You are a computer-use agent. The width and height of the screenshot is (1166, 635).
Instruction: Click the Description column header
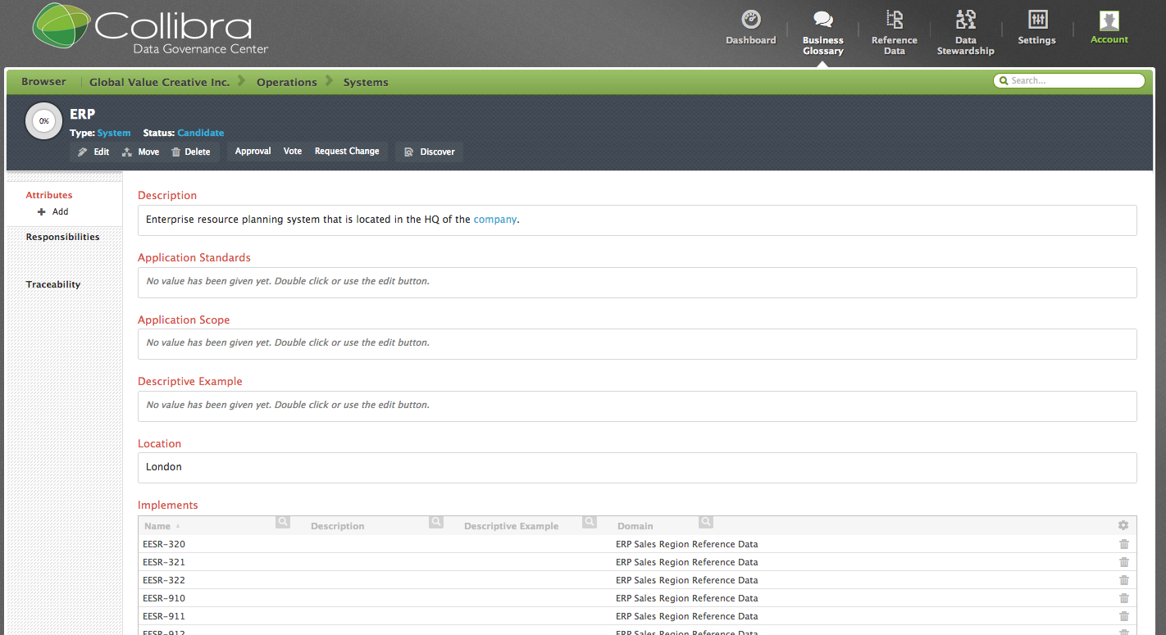pyautogui.click(x=337, y=526)
